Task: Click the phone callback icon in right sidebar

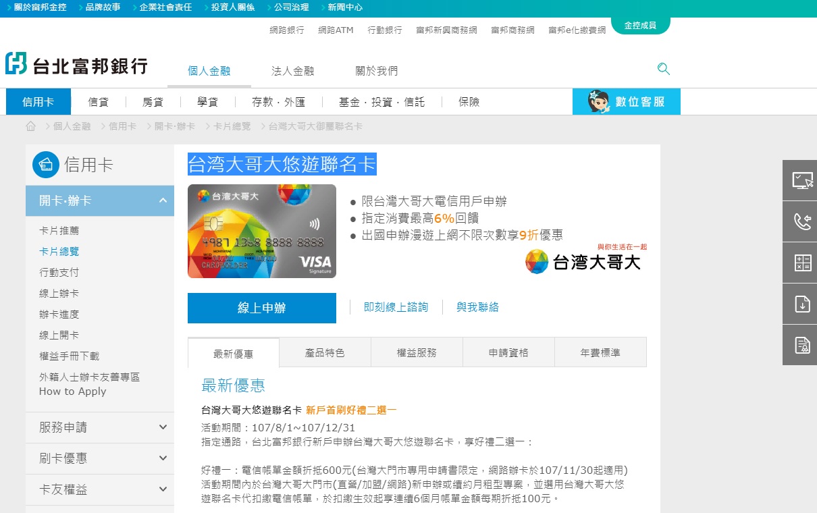Action: [x=802, y=221]
